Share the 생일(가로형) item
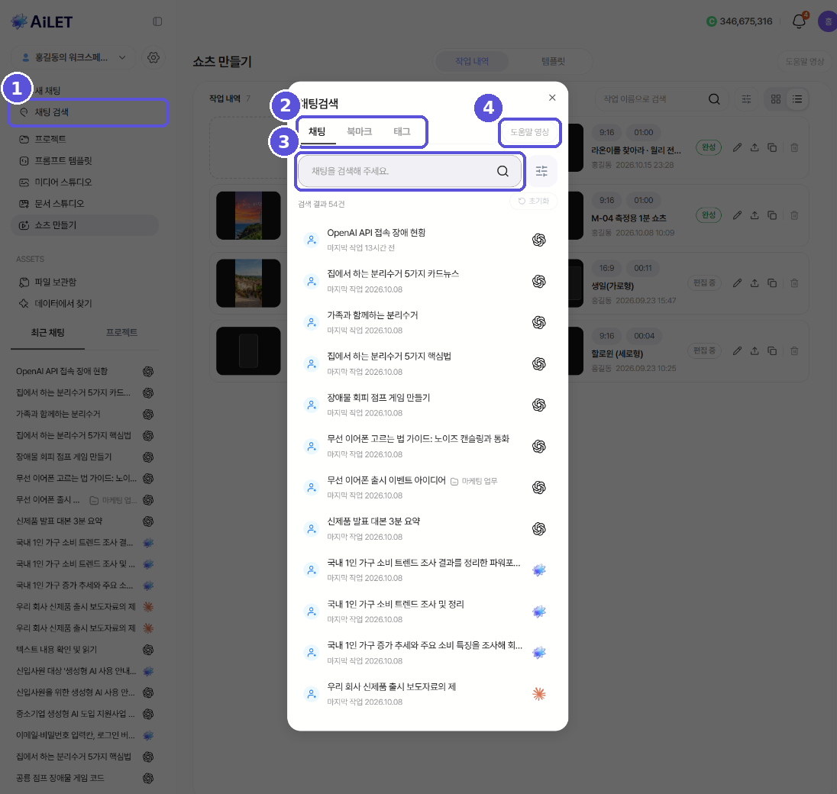 755,282
